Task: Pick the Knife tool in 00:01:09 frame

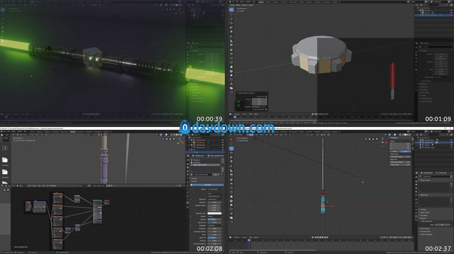Action: click(x=231, y=62)
